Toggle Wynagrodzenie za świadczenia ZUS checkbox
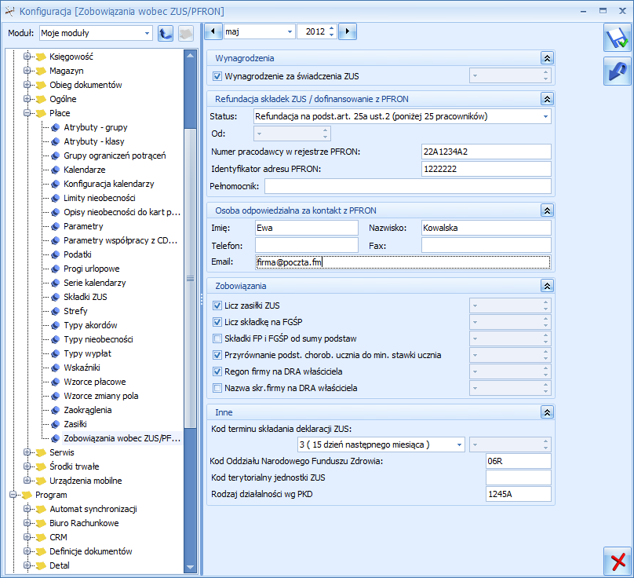The width and height of the screenshot is (634, 578). coord(217,76)
